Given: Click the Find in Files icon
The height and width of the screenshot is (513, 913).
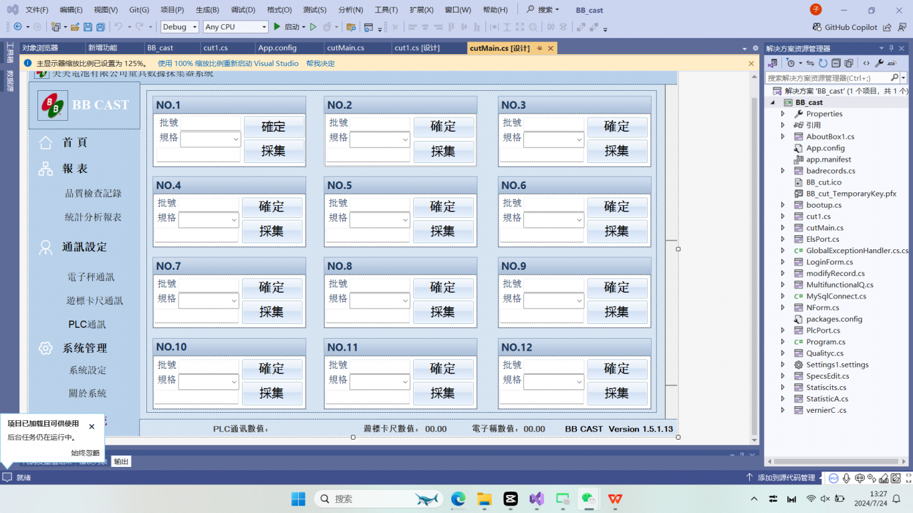Looking at the screenshot, I should coord(350,27).
